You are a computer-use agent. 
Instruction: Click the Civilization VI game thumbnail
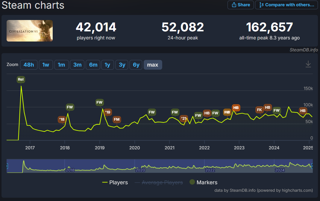[30, 31]
